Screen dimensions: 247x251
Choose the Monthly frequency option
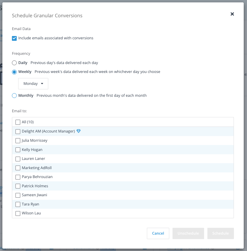point(14,96)
